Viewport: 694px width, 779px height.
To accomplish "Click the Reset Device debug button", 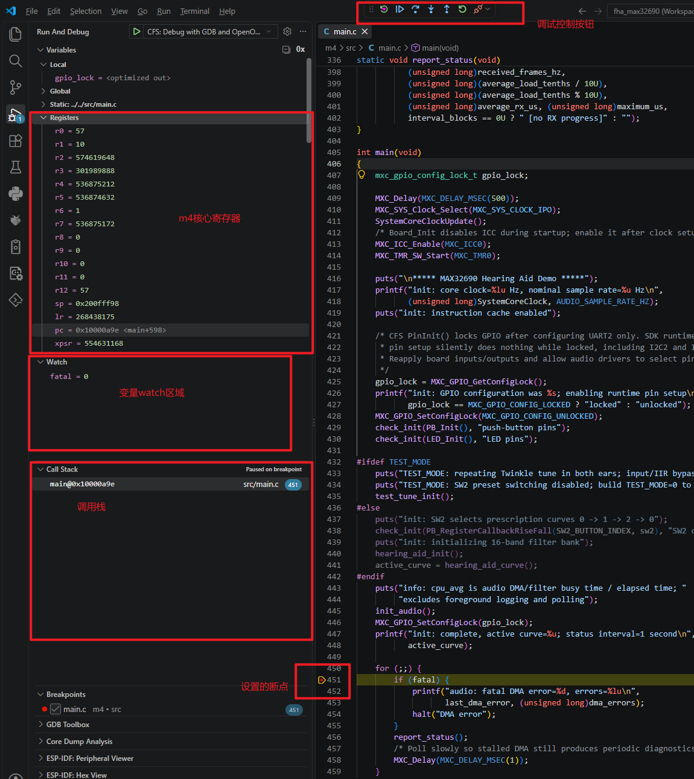I will (384, 9).
